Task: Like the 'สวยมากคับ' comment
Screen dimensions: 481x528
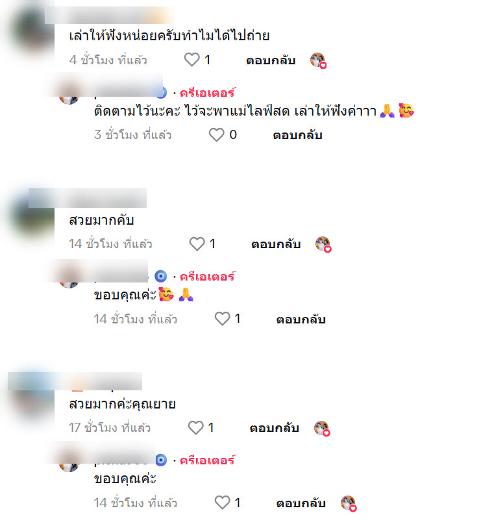Action: (x=197, y=244)
